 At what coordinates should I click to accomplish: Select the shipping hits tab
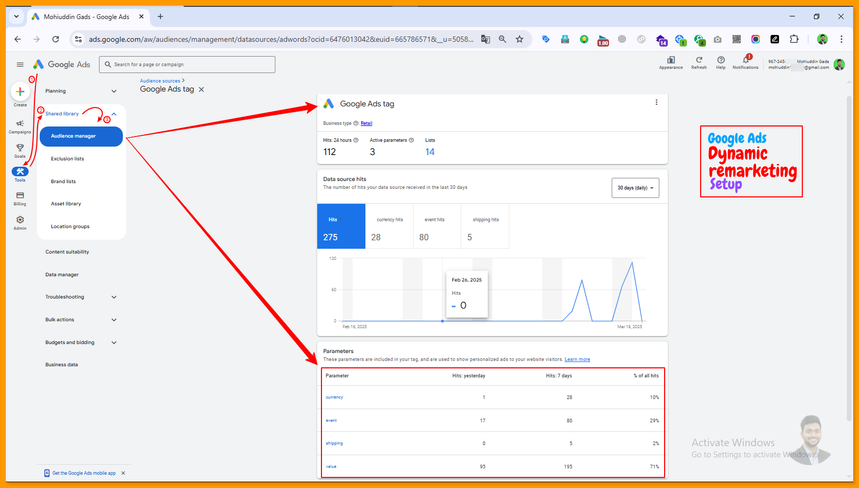tap(485, 226)
